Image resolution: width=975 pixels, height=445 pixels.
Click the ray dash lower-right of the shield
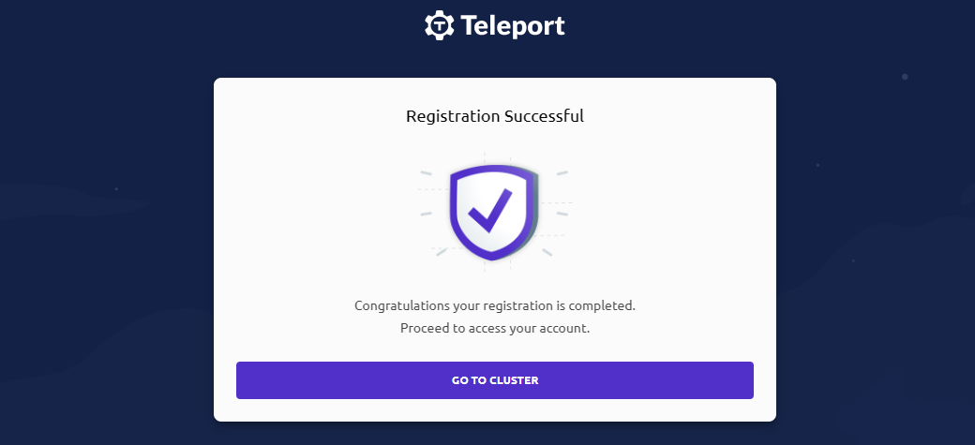coord(547,251)
